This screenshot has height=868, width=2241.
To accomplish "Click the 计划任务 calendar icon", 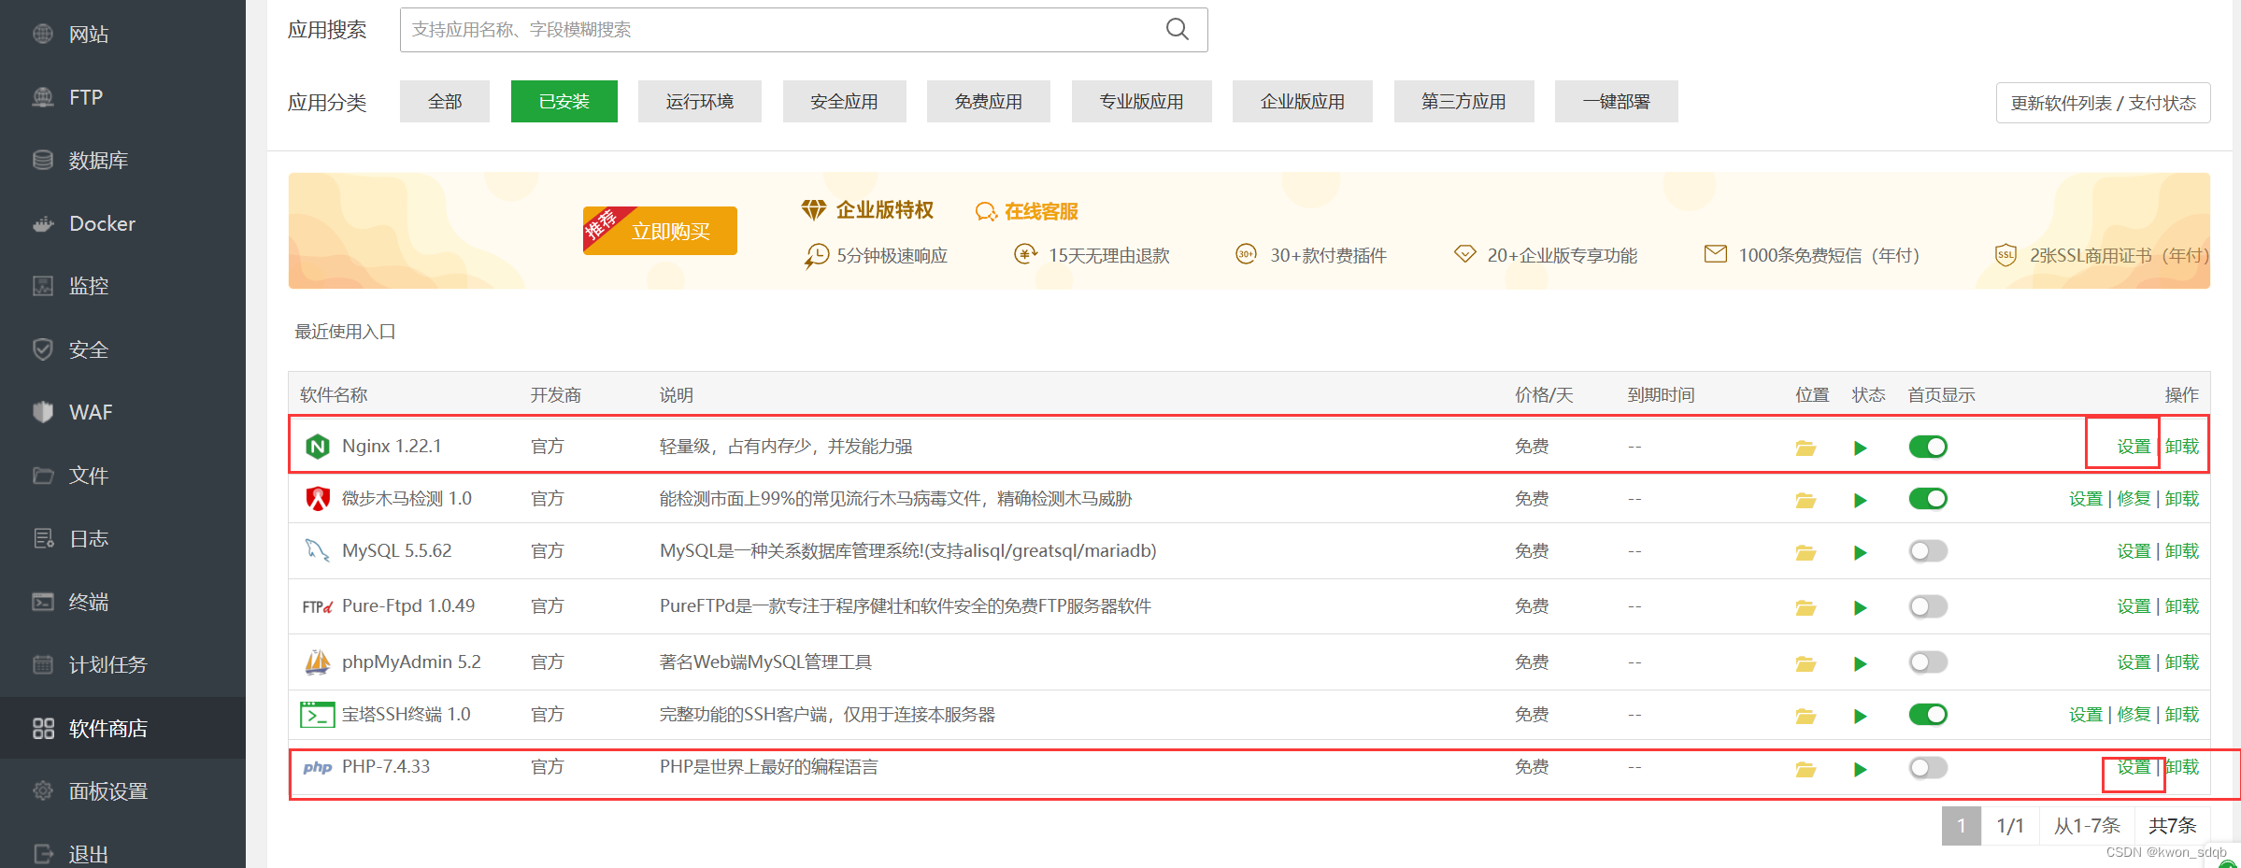I will [x=43, y=664].
